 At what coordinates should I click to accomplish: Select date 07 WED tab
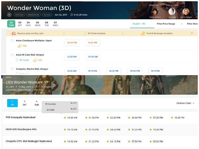(55, 24)
